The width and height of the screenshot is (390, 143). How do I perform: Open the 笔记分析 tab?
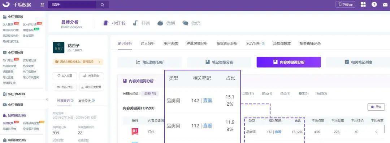[x=125, y=43]
